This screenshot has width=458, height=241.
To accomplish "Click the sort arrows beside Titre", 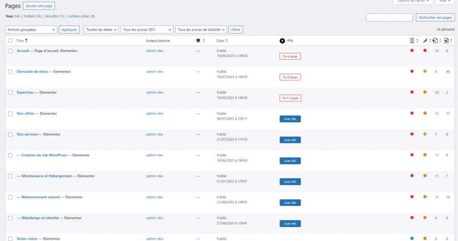I will pos(26,41).
